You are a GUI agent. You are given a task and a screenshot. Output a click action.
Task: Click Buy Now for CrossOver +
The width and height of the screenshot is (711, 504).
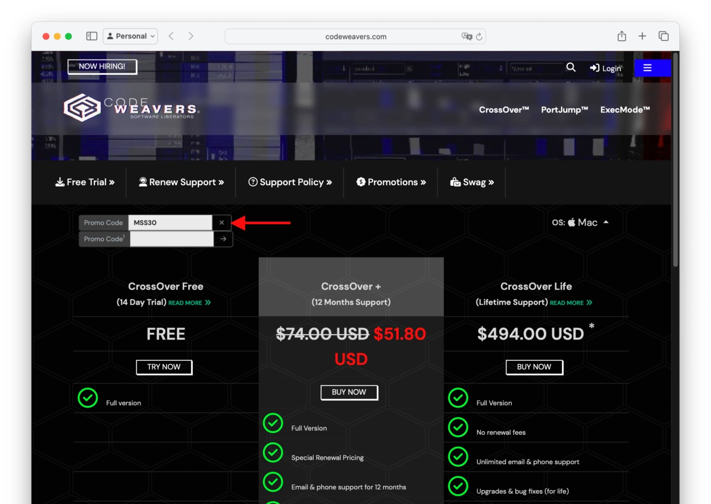tap(349, 392)
